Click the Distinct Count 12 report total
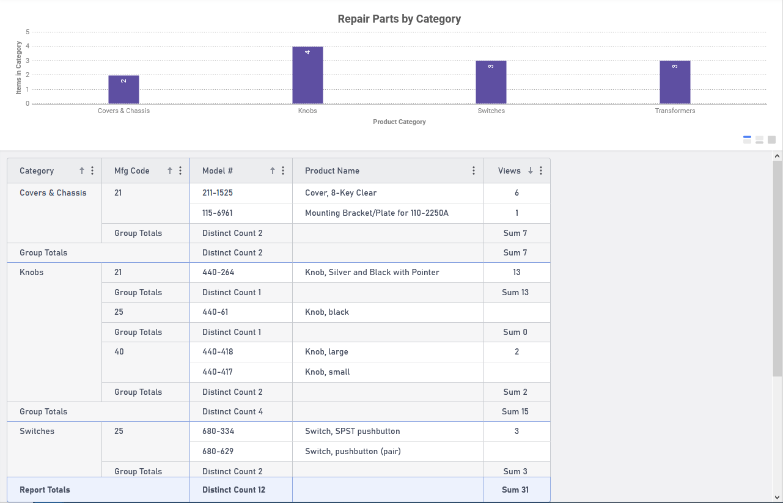This screenshot has width=783, height=503. pyautogui.click(x=234, y=490)
